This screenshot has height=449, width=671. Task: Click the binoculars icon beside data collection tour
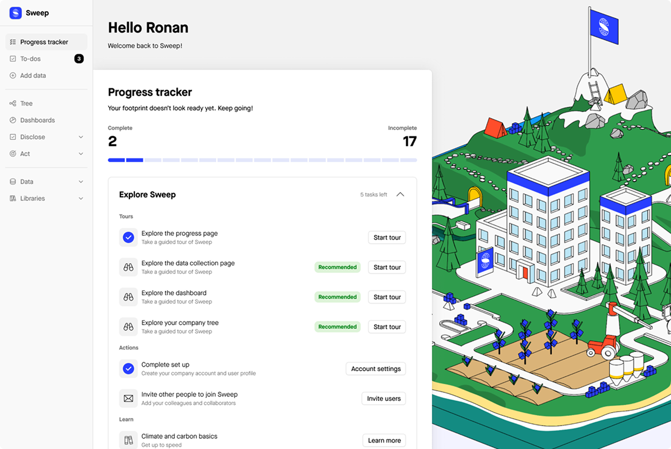128,267
